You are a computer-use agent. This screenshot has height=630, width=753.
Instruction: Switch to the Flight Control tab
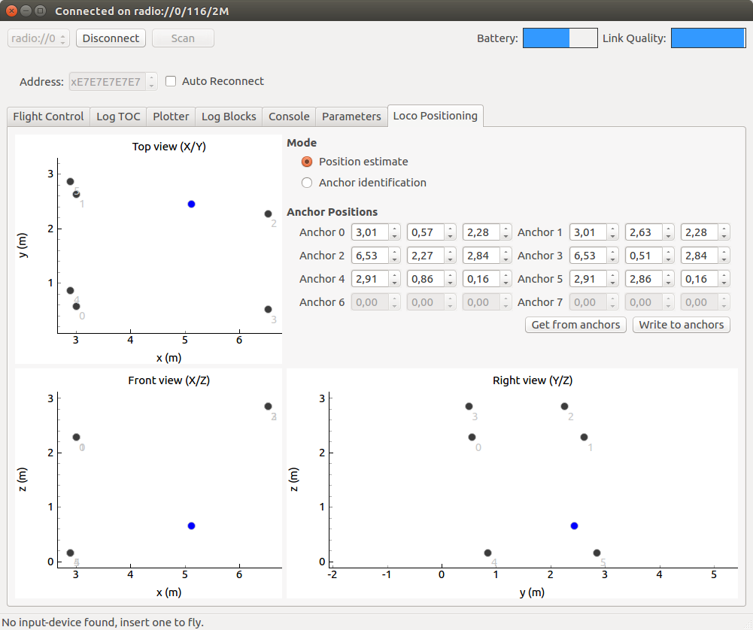point(48,117)
